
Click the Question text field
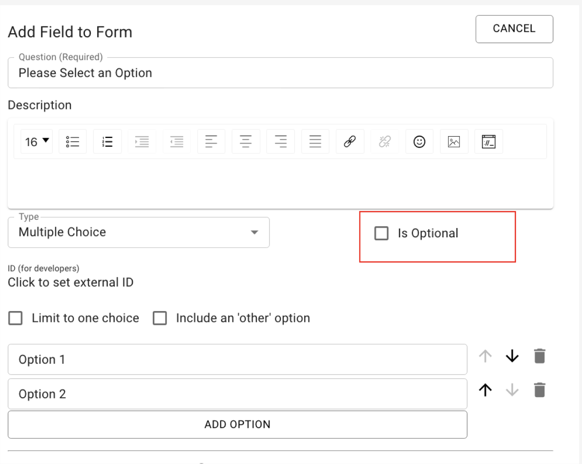point(280,73)
